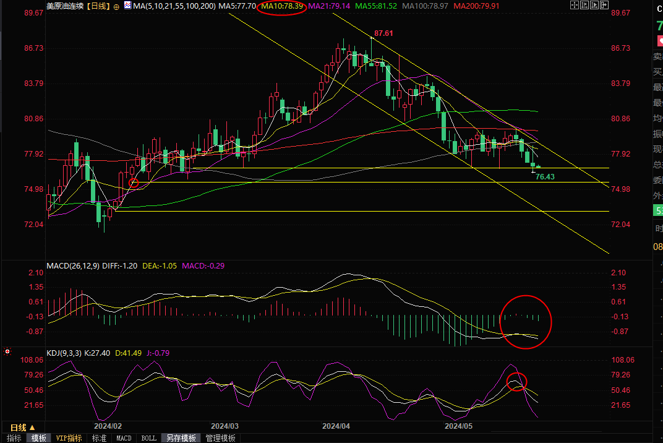663x443 pixels.
Task: Click the circled-plus icon beside 日线 title
Action: 116,6
